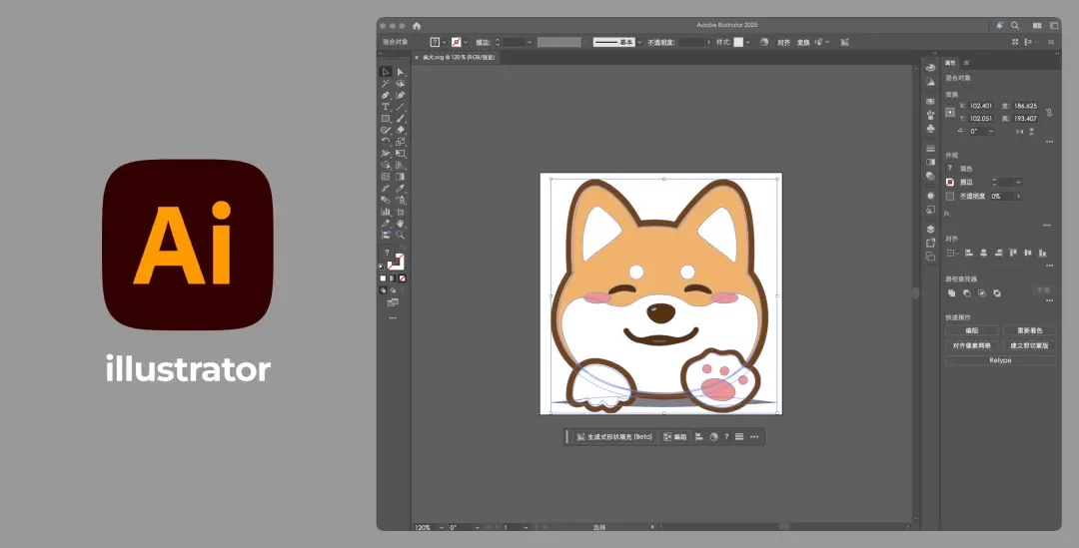This screenshot has height=548, width=1079.
Task: Click the 柴犬.svg document tab
Action: pyautogui.click(x=458, y=57)
